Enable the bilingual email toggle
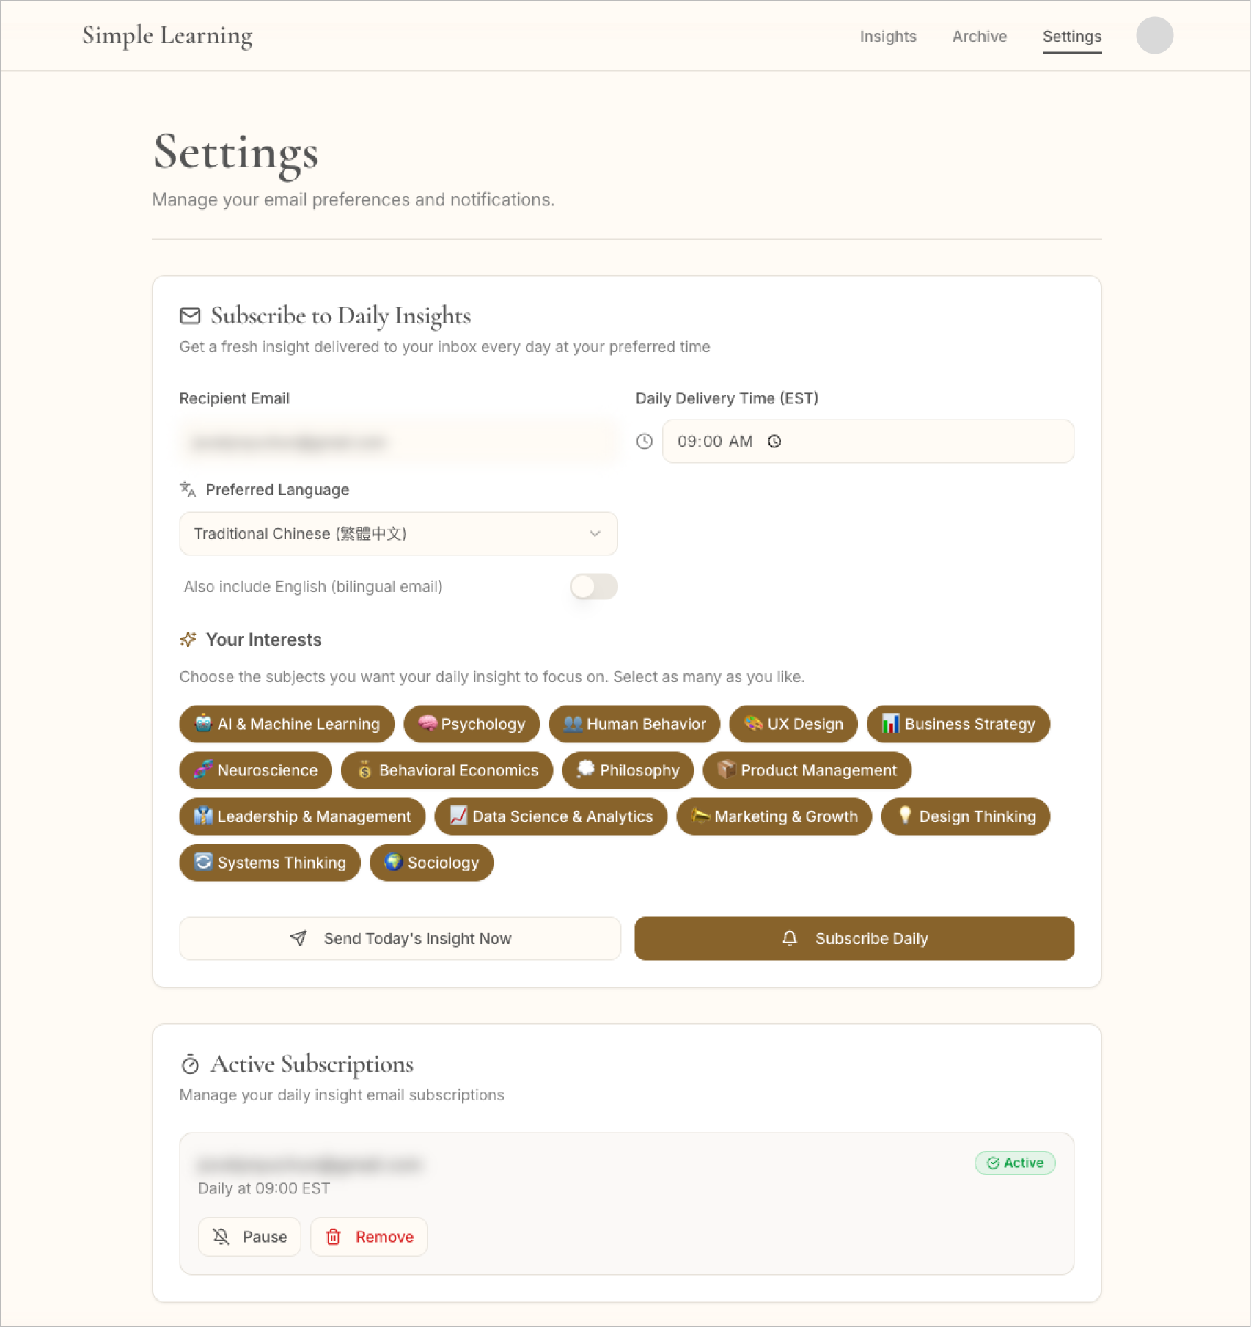 (593, 587)
